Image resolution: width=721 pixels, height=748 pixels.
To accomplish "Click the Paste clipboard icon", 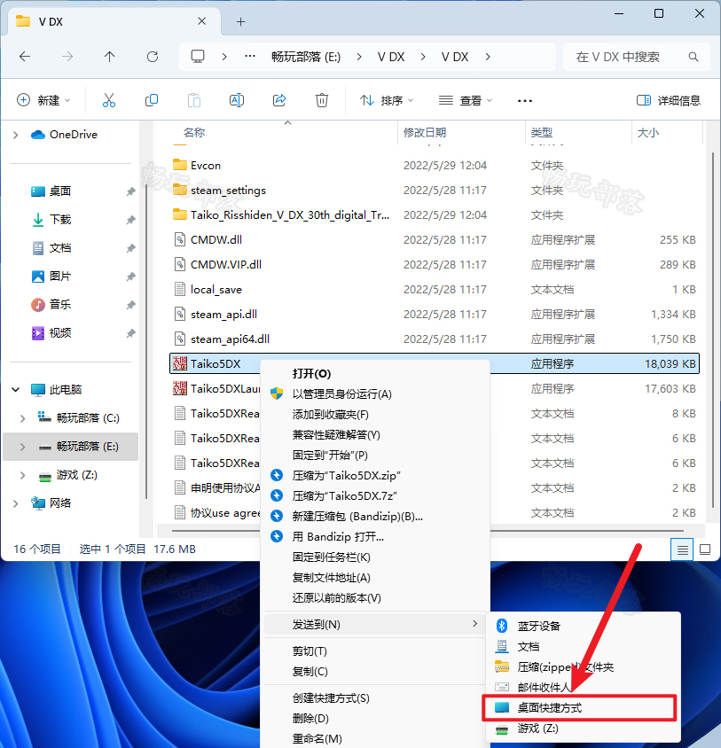I will pyautogui.click(x=194, y=100).
